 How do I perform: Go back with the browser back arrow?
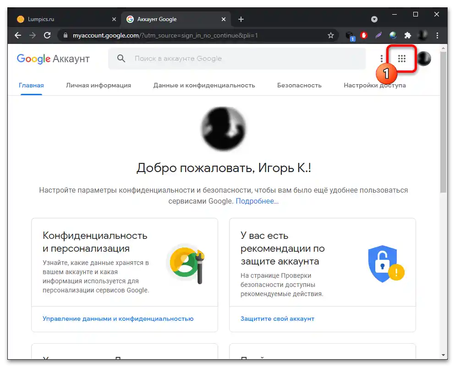18,35
